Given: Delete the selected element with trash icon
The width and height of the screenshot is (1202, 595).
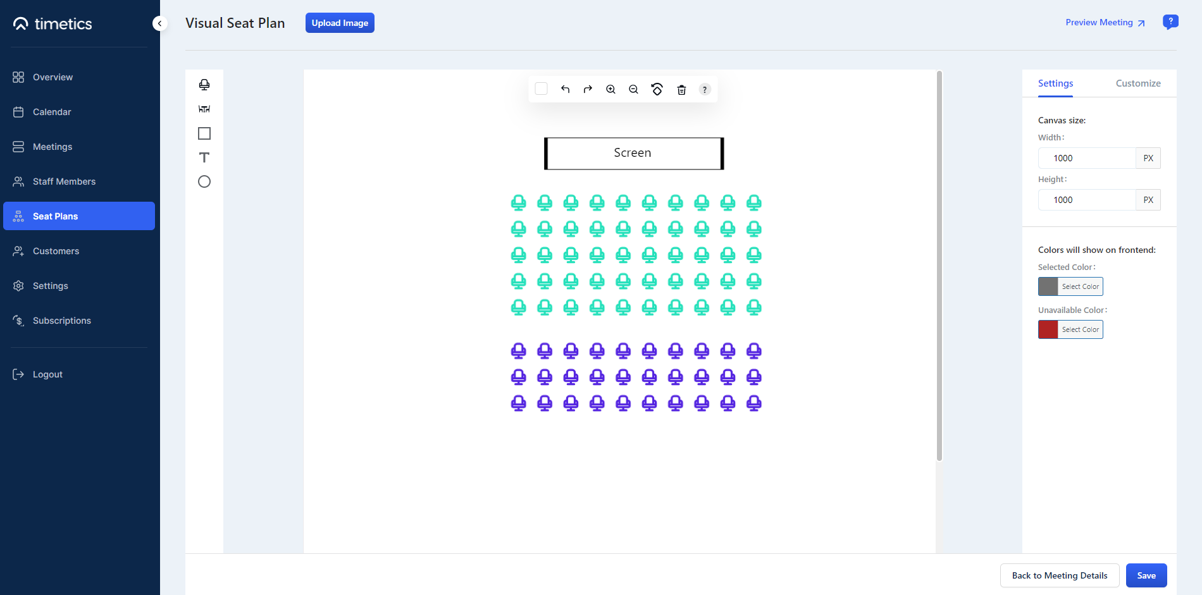Looking at the screenshot, I should pos(681,89).
